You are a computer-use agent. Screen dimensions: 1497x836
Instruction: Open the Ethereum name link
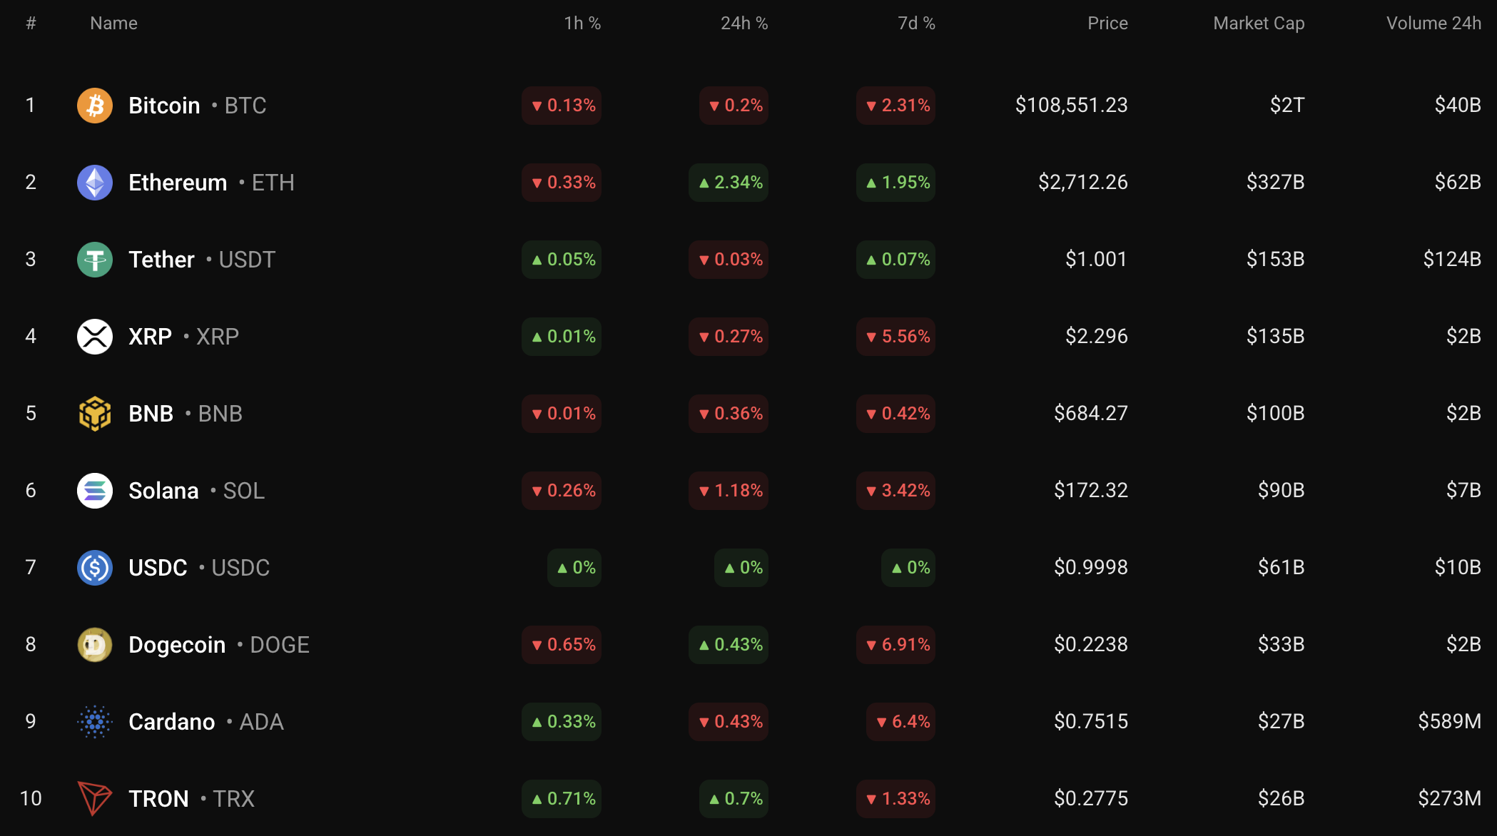click(x=178, y=183)
